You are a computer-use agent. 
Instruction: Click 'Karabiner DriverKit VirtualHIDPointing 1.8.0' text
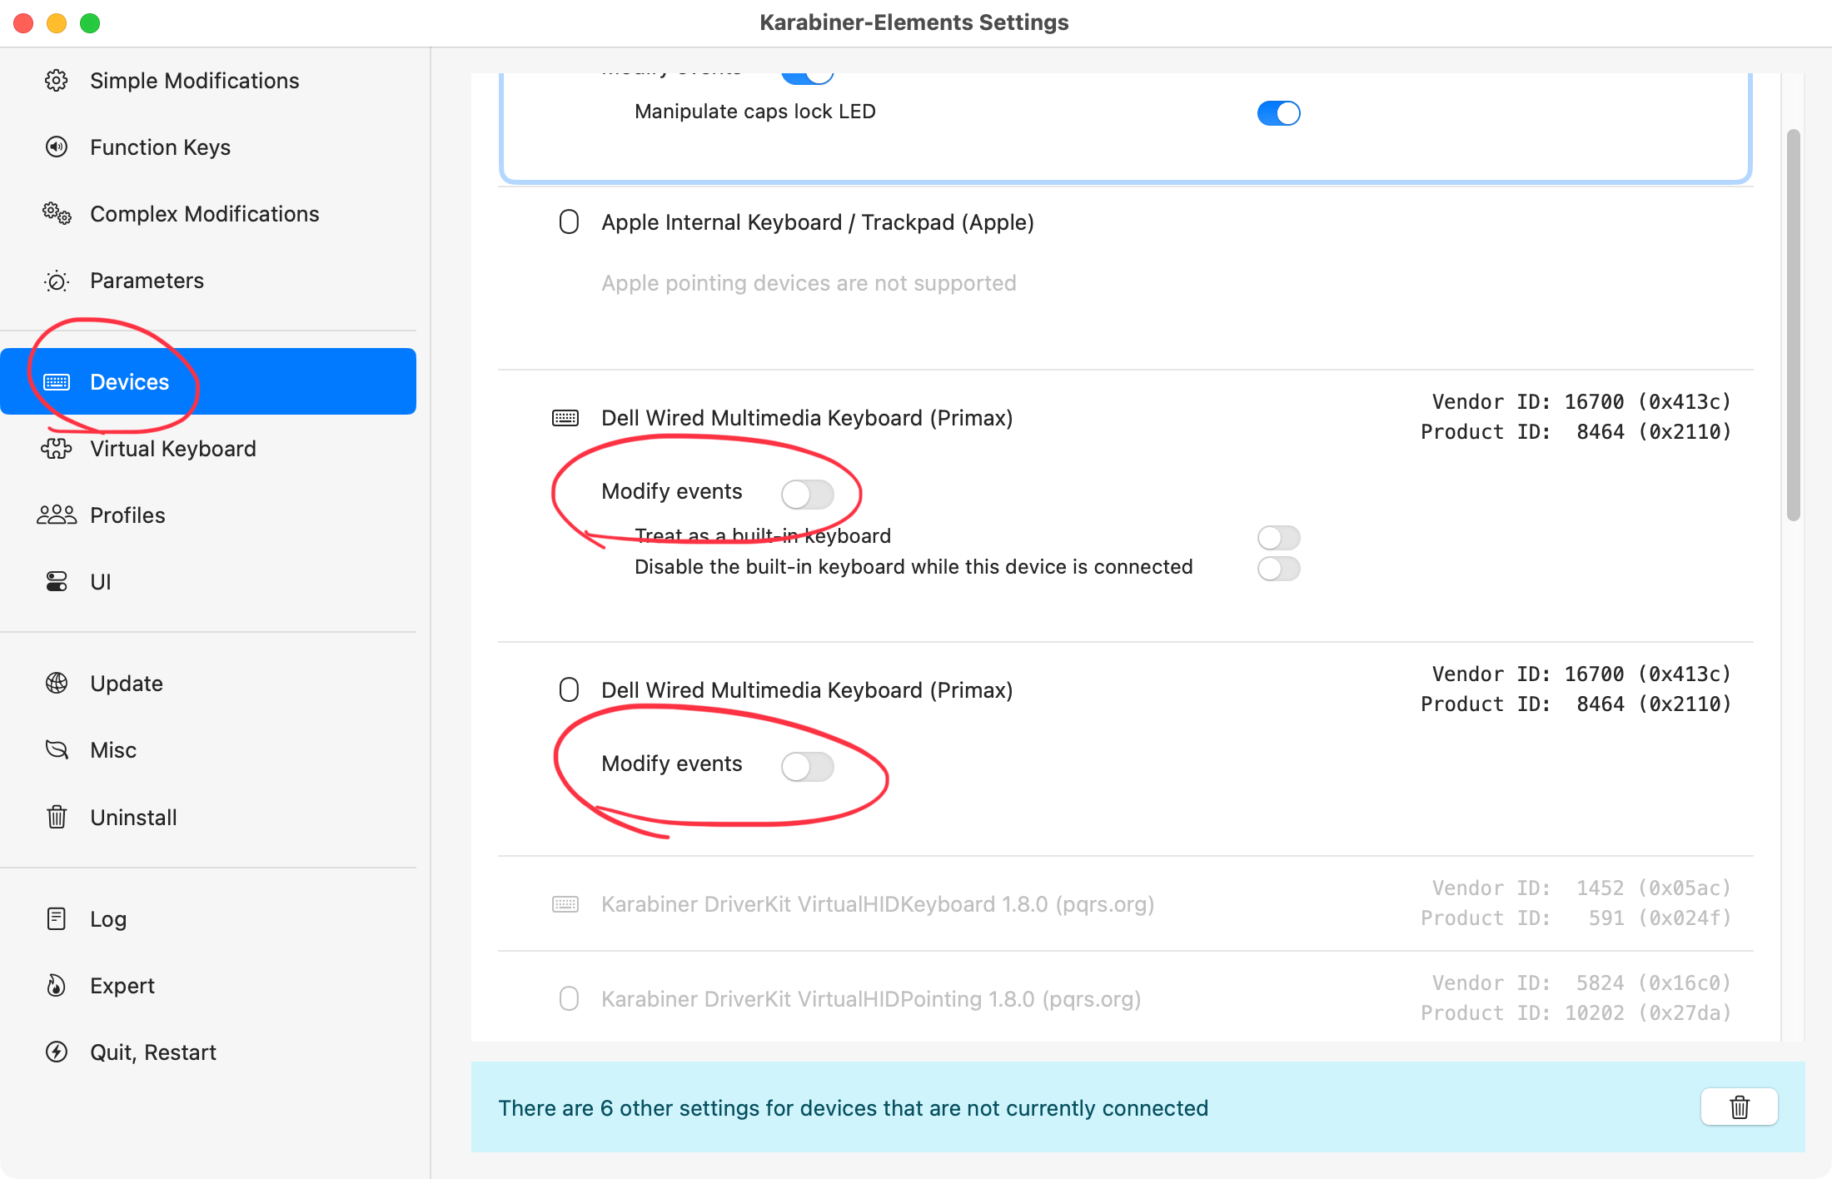click(871, 999)
